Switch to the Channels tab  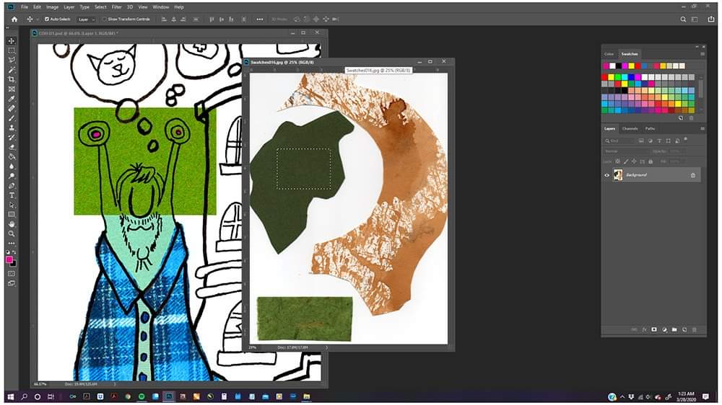tap(630, 129)
